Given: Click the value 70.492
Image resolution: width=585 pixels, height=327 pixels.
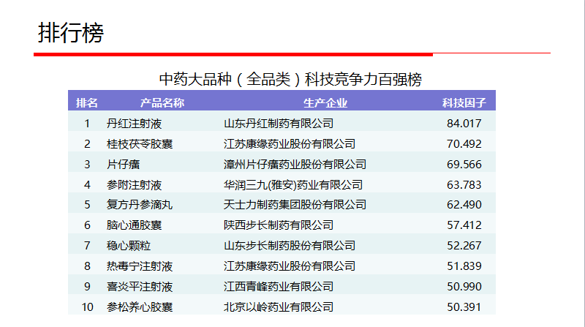Looking at the screenshot, I should pos(464,143).
